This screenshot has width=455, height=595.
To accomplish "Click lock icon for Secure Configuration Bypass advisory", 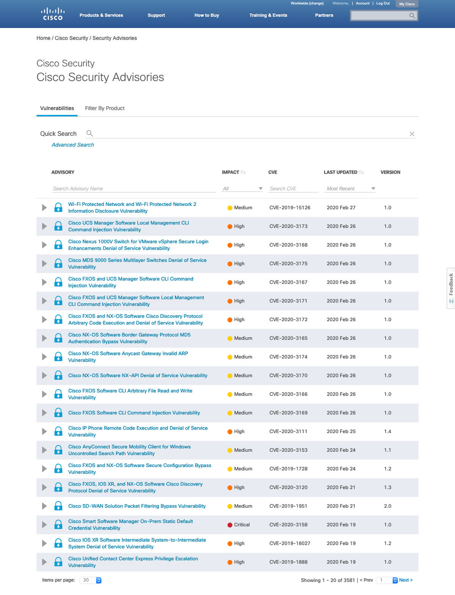I will pos(58,469).
